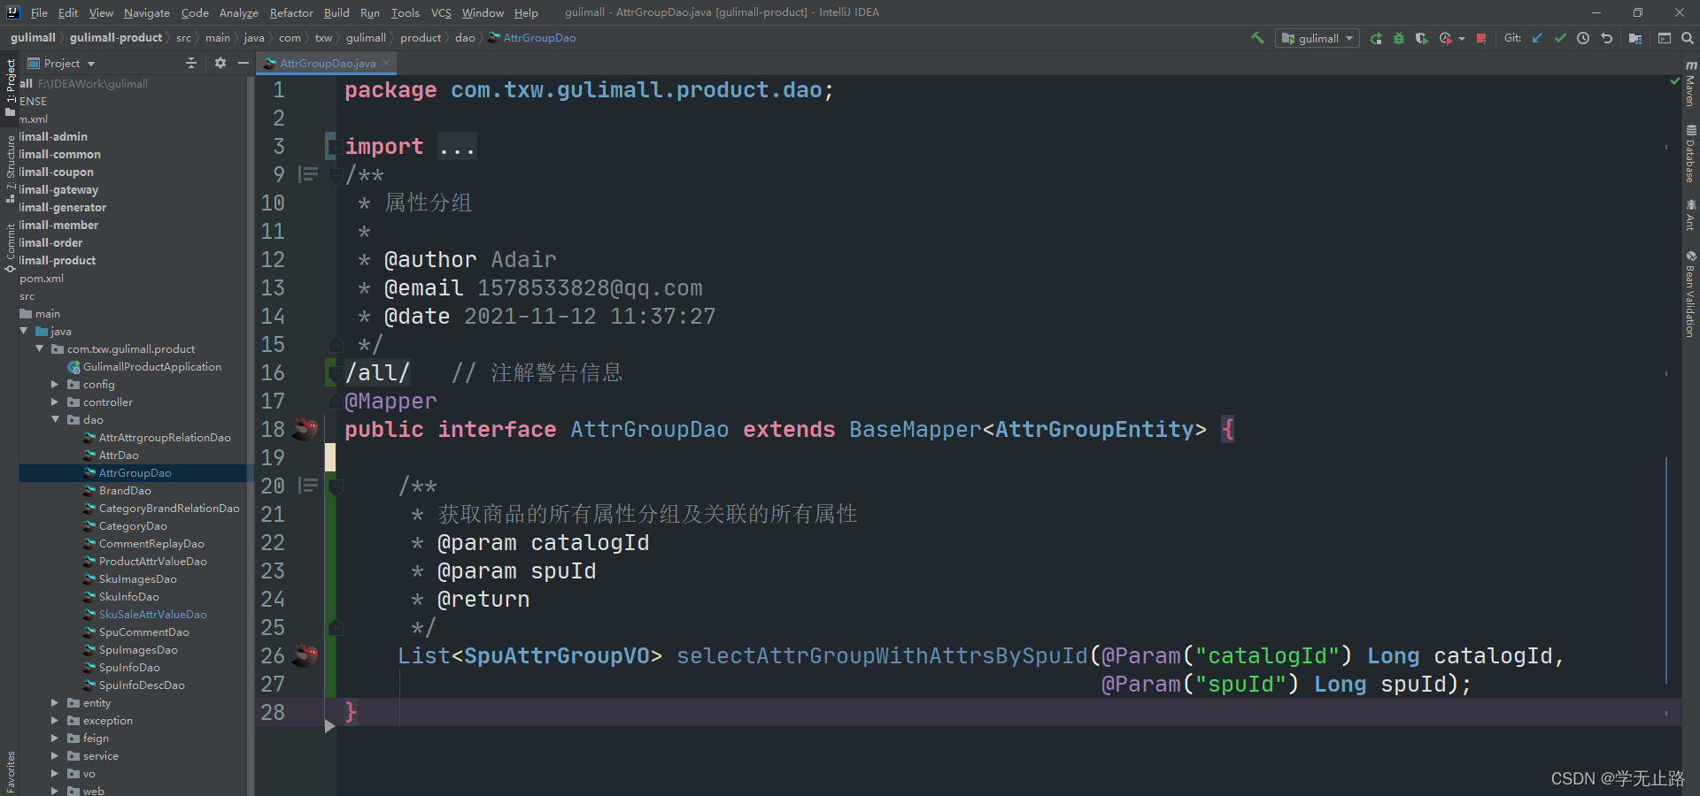Expand the service folder
1700x796 pixels.
pos(55,755)
